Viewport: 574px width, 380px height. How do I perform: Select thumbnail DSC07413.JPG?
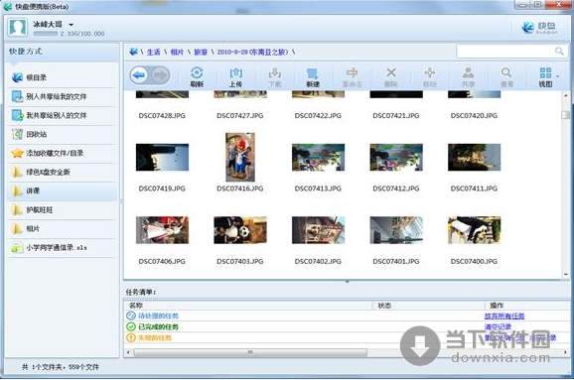tap(318, 158)
